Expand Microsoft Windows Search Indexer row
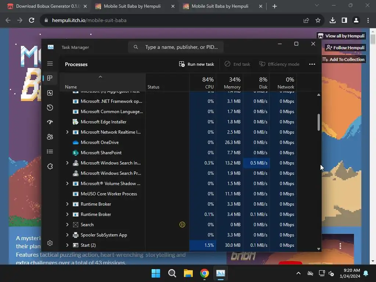Screen dimensions: 376x282 (x=68, y=163)
